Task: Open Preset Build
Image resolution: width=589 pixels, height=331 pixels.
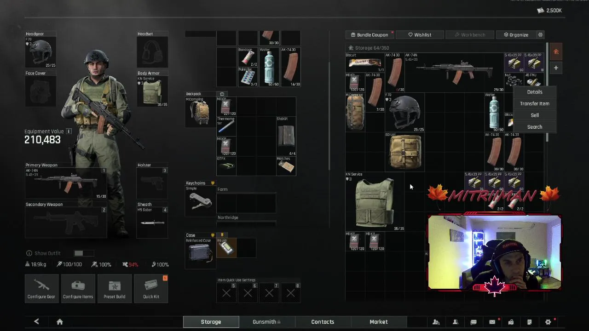Action: pos(115,288)
